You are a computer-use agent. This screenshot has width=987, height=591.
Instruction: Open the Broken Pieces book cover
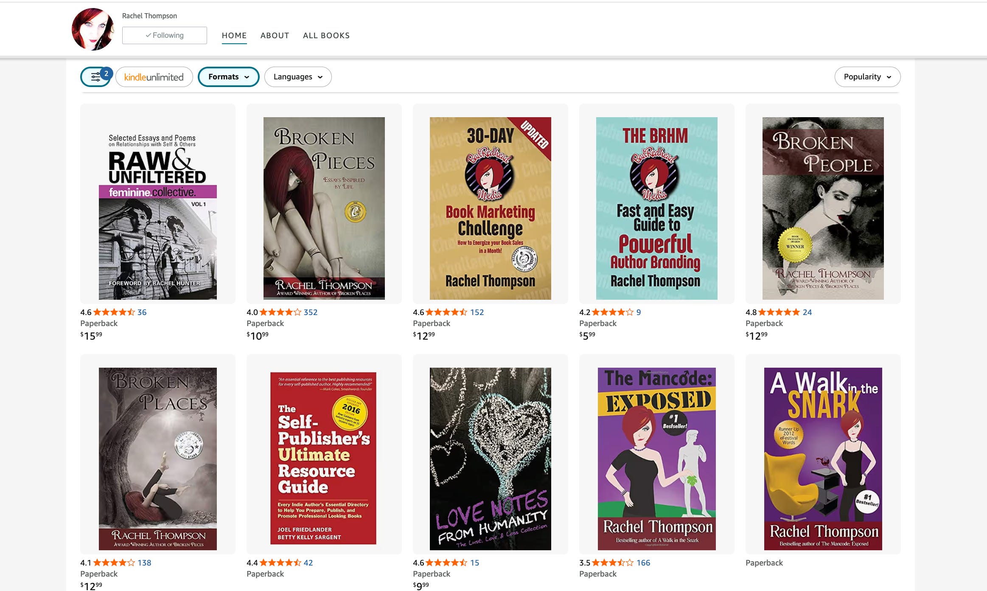point(324,208)
